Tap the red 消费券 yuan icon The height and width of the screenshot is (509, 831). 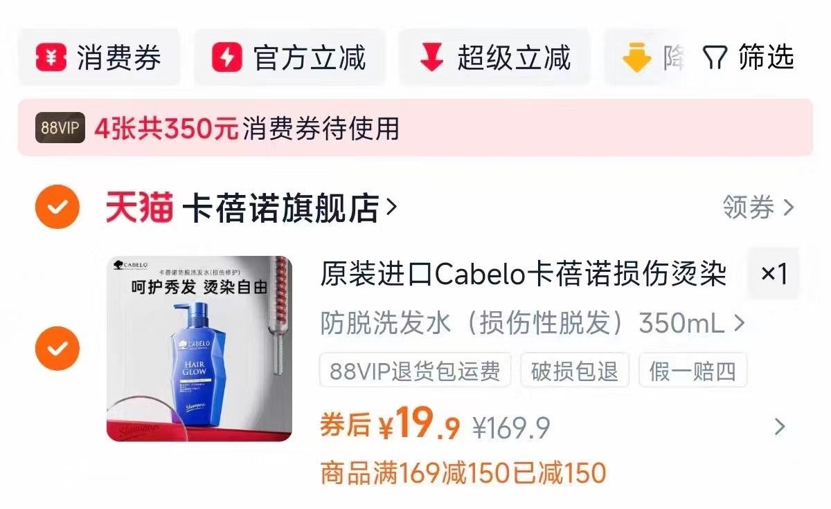pos(51,57)
